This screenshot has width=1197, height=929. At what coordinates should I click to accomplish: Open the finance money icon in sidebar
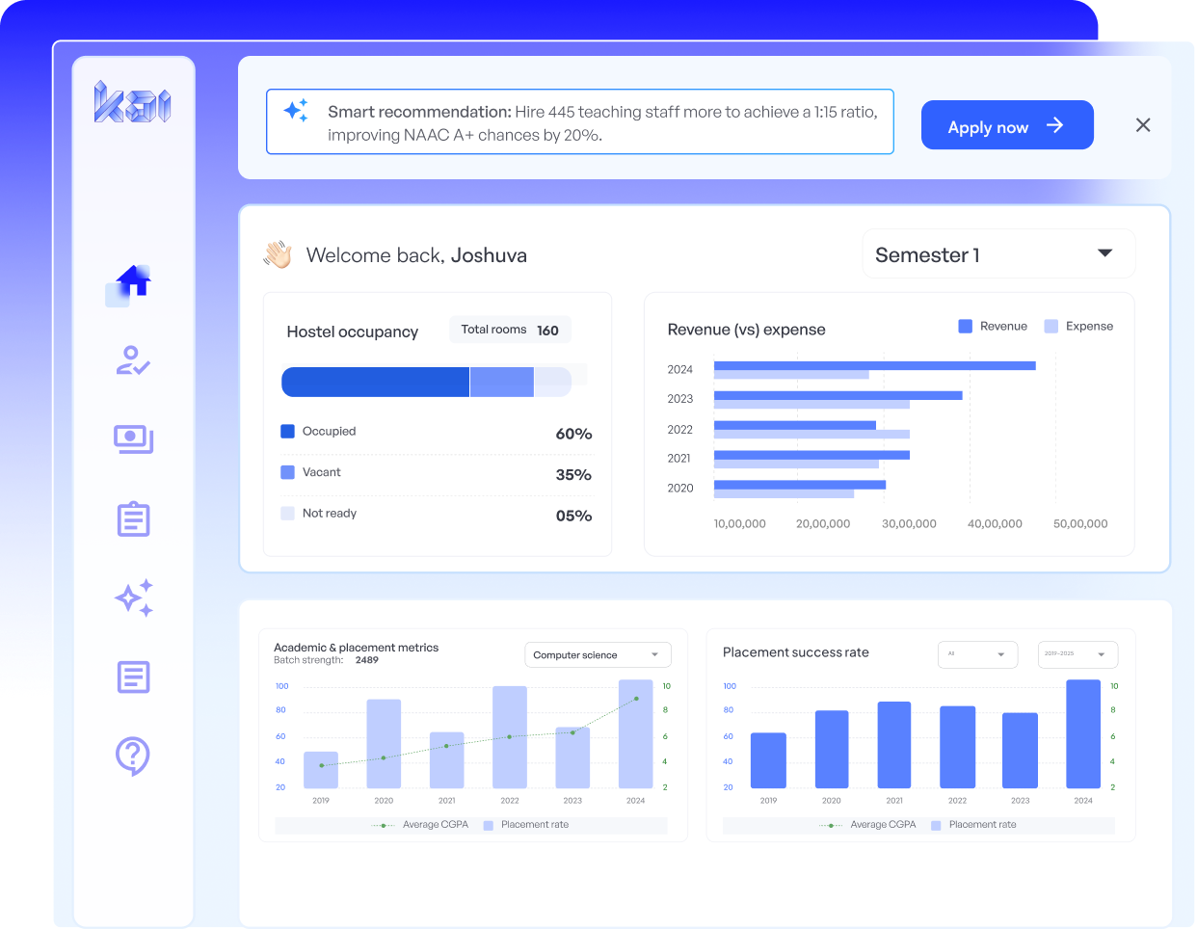[x=133, y=439]
